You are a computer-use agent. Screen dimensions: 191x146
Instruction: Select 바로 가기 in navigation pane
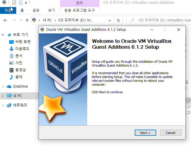click(x=21, y=35)
